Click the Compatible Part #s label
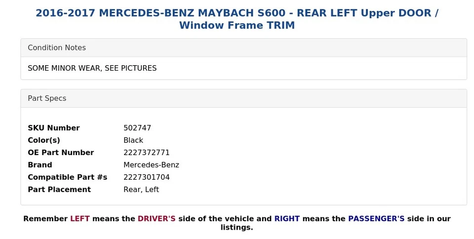Image resolution: width=474 pixels, height=239 pixels. point(68,177)
